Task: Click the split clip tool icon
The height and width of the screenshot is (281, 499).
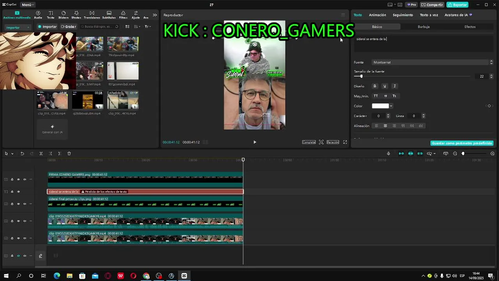Action: point(41,153)
